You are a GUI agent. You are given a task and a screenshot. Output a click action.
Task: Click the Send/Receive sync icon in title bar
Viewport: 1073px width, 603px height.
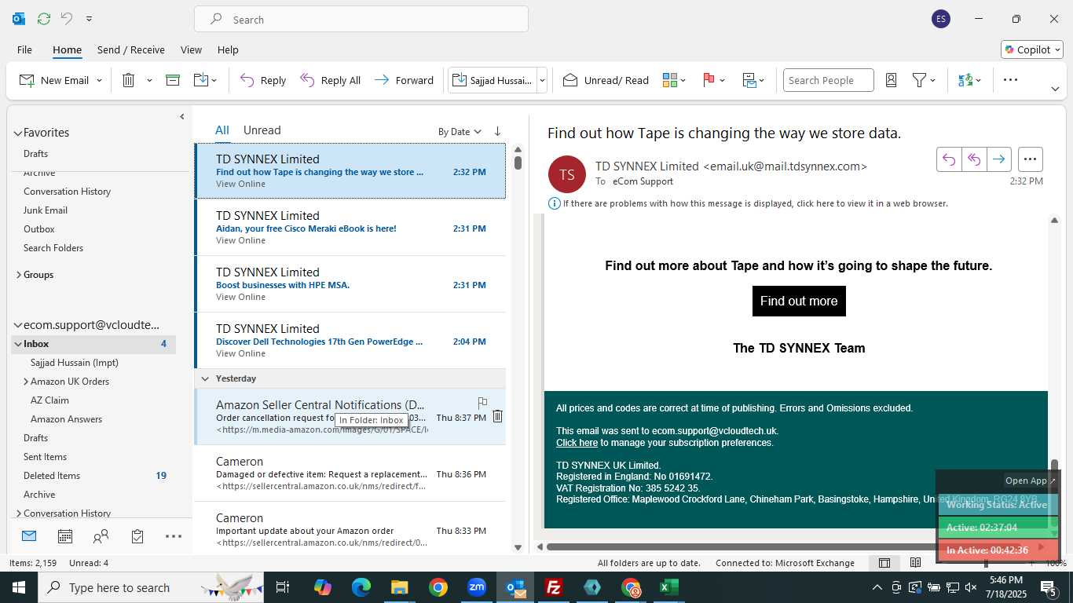[44, 19]
